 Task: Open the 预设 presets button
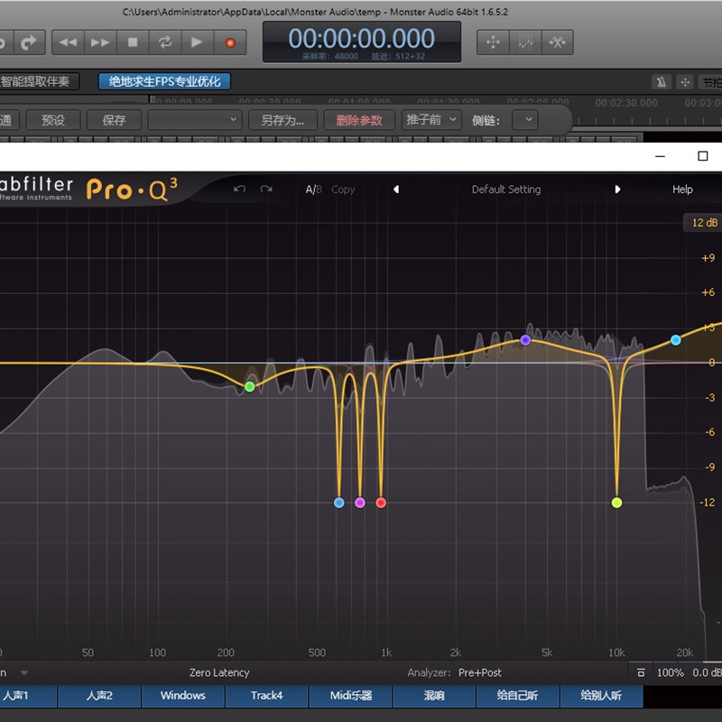pyautogui.click(x=53, y=120)
